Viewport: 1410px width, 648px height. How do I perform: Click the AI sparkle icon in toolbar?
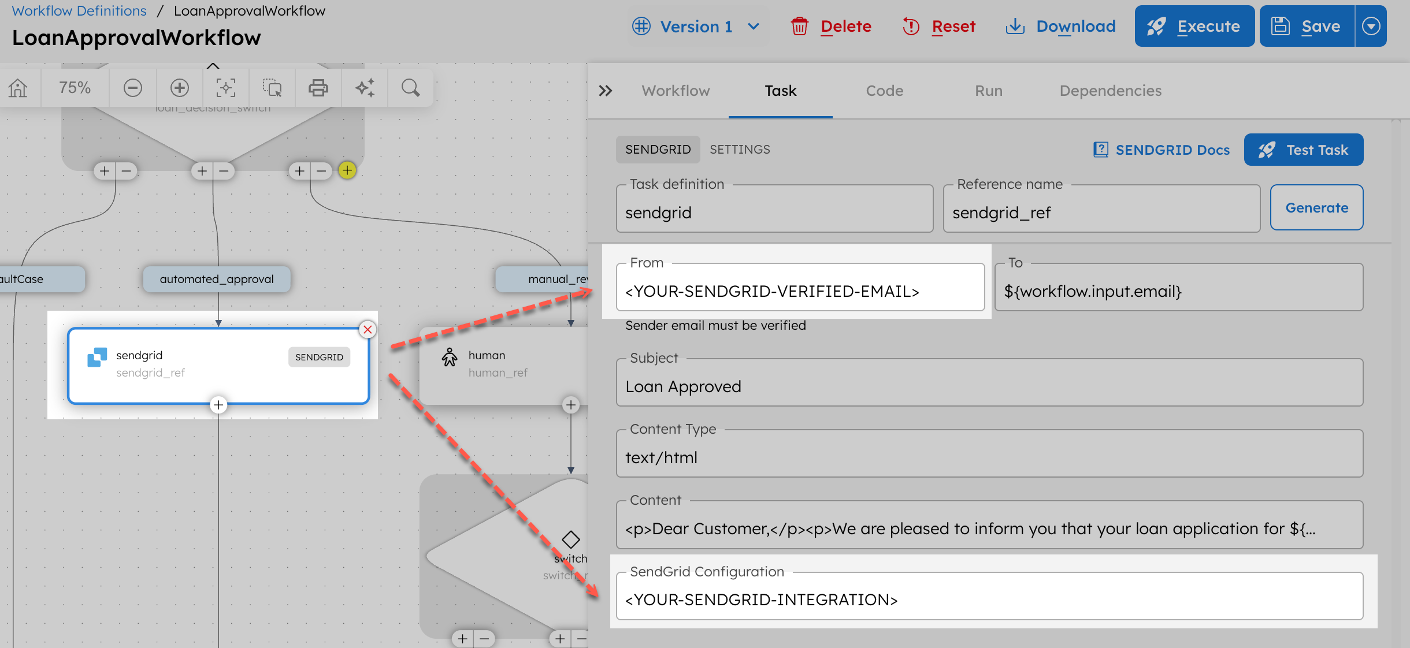tap(365, 88)
